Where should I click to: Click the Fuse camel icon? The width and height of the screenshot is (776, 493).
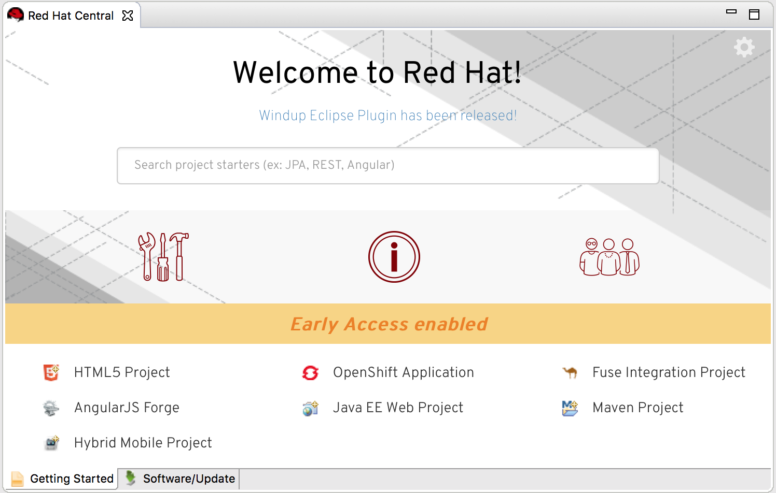tap(570, 372)
